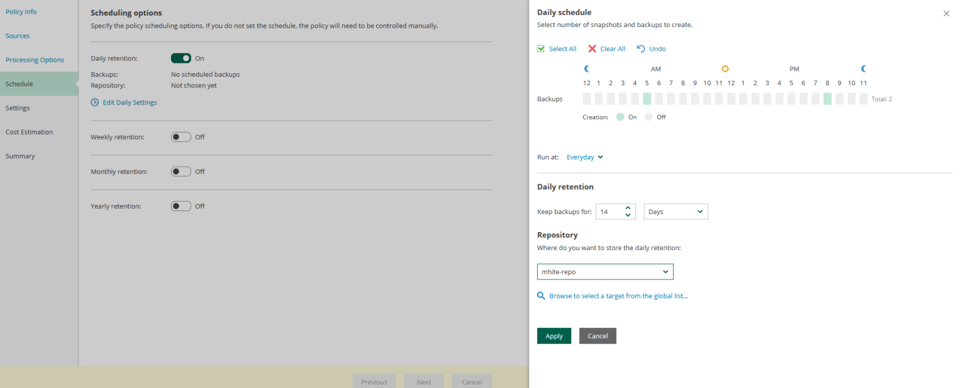This screenshot has width=960, height=388.
Task: Click the clock icon beside Edit Daily Settings
Action: 95,103
